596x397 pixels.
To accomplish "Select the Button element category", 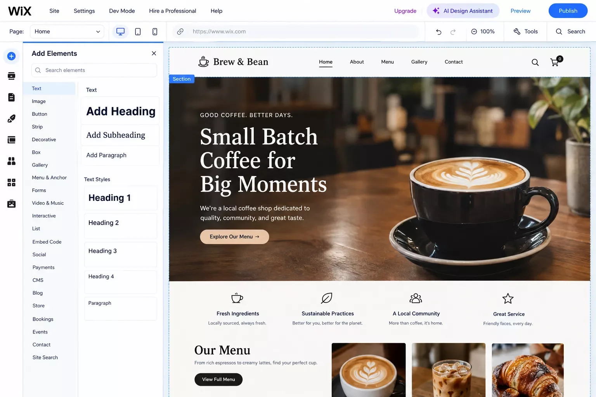I will (x=40, y=114).
